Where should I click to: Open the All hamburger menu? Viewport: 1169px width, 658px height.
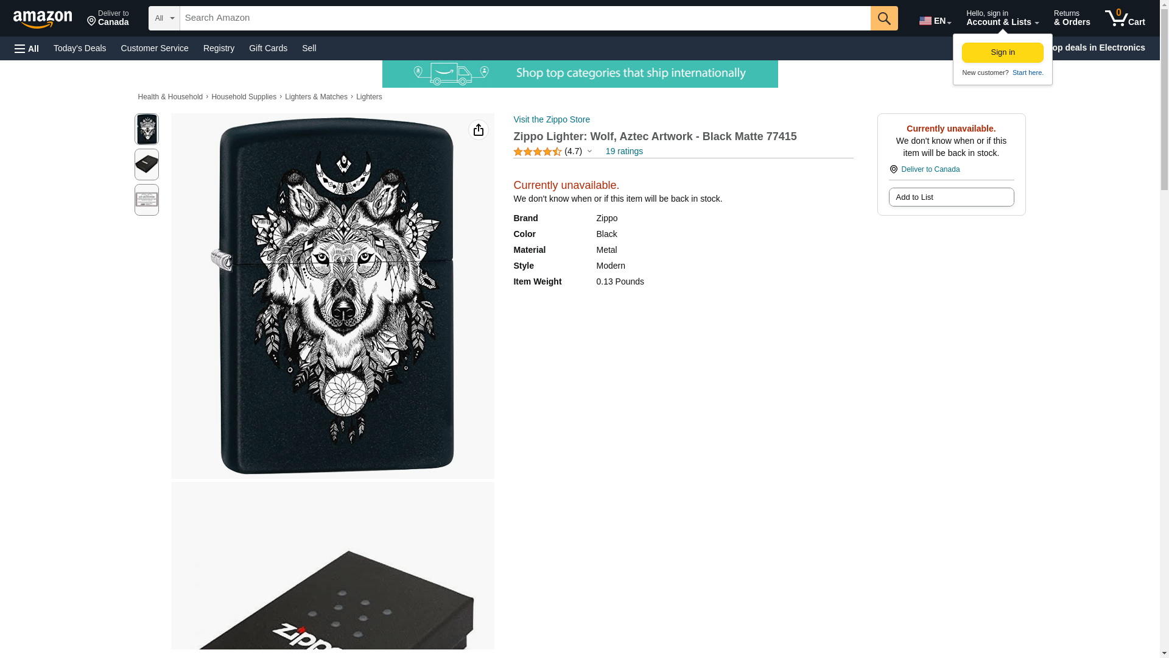[27, 48]
